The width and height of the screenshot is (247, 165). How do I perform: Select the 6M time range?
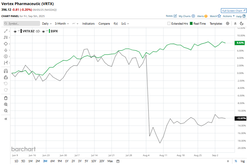pos(52,161)
